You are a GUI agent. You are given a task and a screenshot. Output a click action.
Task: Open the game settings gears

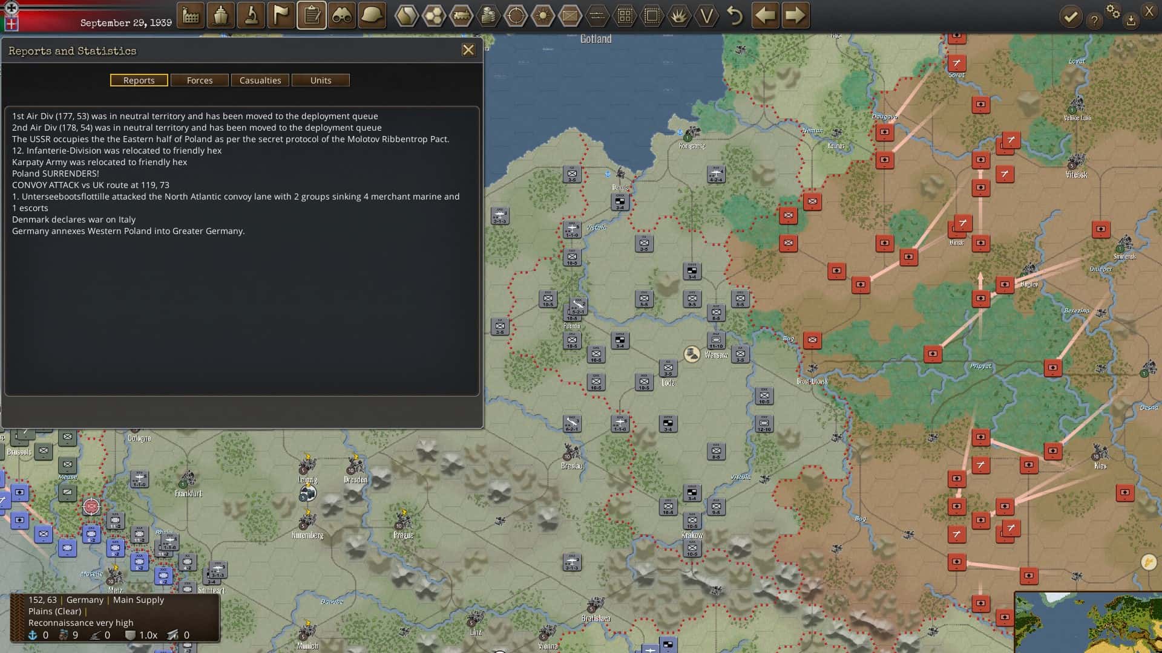coord(1112,12)
